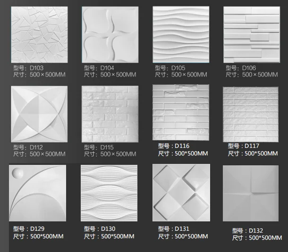Click the 500*500MM size under D129
288x252 pixels.
pos(47,236)
